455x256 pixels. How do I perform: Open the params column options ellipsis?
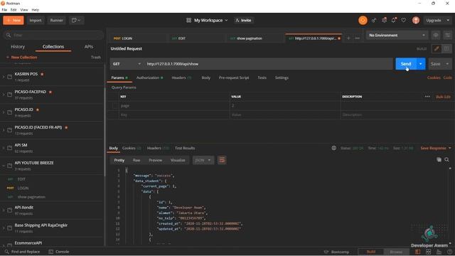click(x=427, y=97)
